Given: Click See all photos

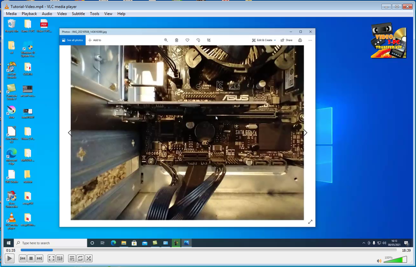Looking at the screenshot, I should point(72,40).
